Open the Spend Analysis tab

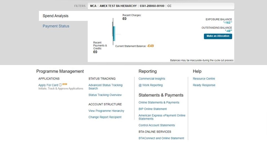point(56,16)
